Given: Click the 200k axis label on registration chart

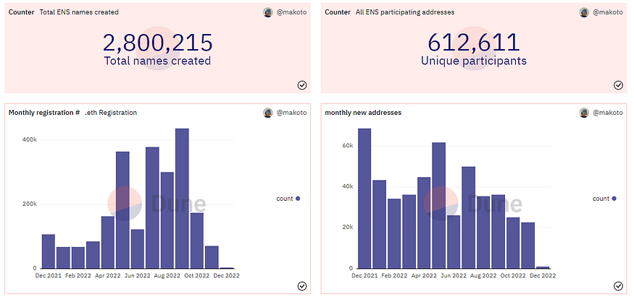Looking at the screenshot, I should (30, 204).
